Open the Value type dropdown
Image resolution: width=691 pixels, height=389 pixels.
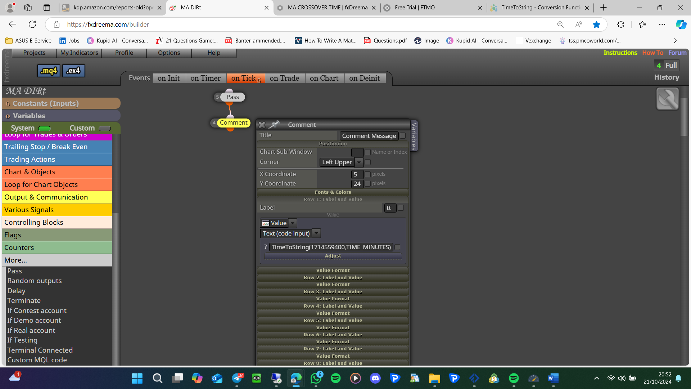click(278, 223)
